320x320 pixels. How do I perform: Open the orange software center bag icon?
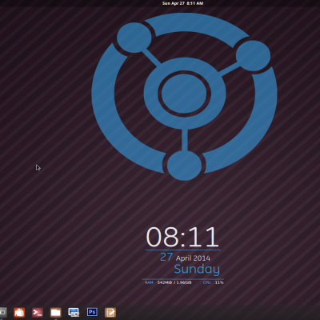pos(19,312)
